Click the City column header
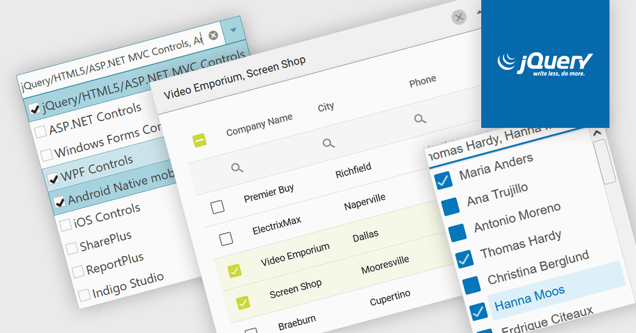Image resolution: width=636 pixels, height=333 pixels. tap(326, 107)
